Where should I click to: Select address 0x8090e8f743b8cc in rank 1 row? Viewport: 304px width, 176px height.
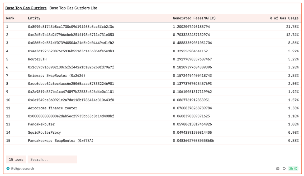pos(71,27)
